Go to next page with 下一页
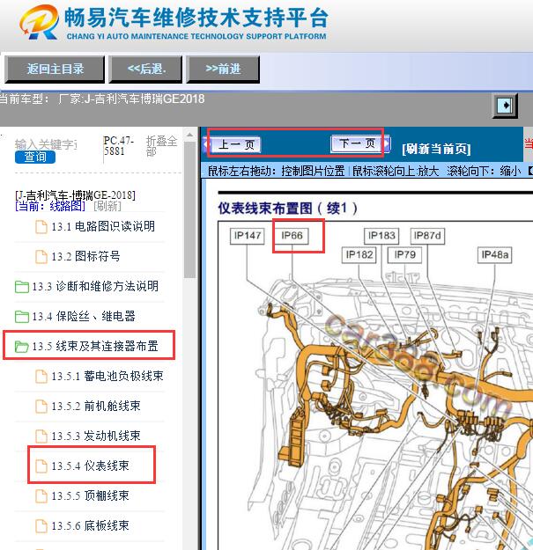Viewport: 533px width, 550px height. point(360,143)
